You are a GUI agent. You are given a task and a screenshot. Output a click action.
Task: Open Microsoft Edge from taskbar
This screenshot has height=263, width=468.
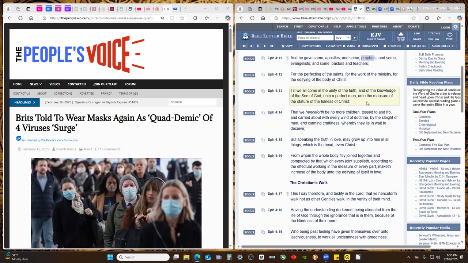[x=197, y=257]
